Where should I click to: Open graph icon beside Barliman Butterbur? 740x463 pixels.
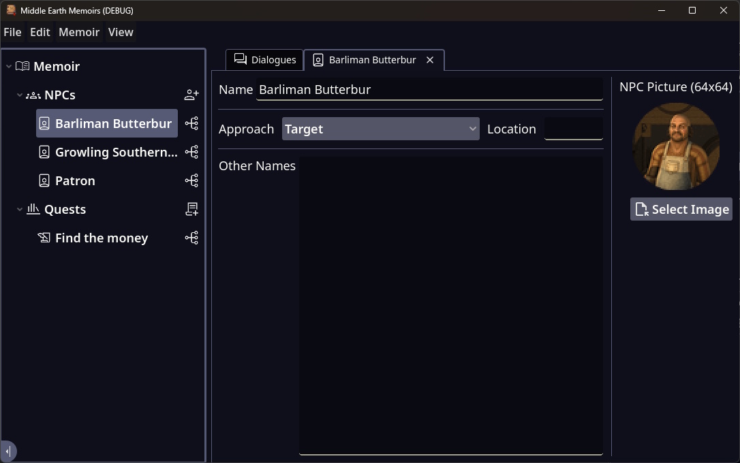[x=191, y=123]
